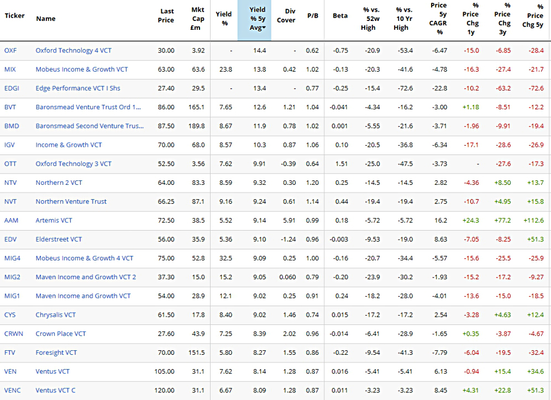Open the BMD ticker link
Viewport: 551px width, 400px height.
tap(12, 126)
